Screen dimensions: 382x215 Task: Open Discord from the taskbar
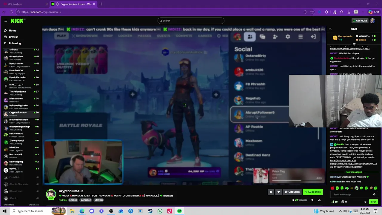pos(92,211)
